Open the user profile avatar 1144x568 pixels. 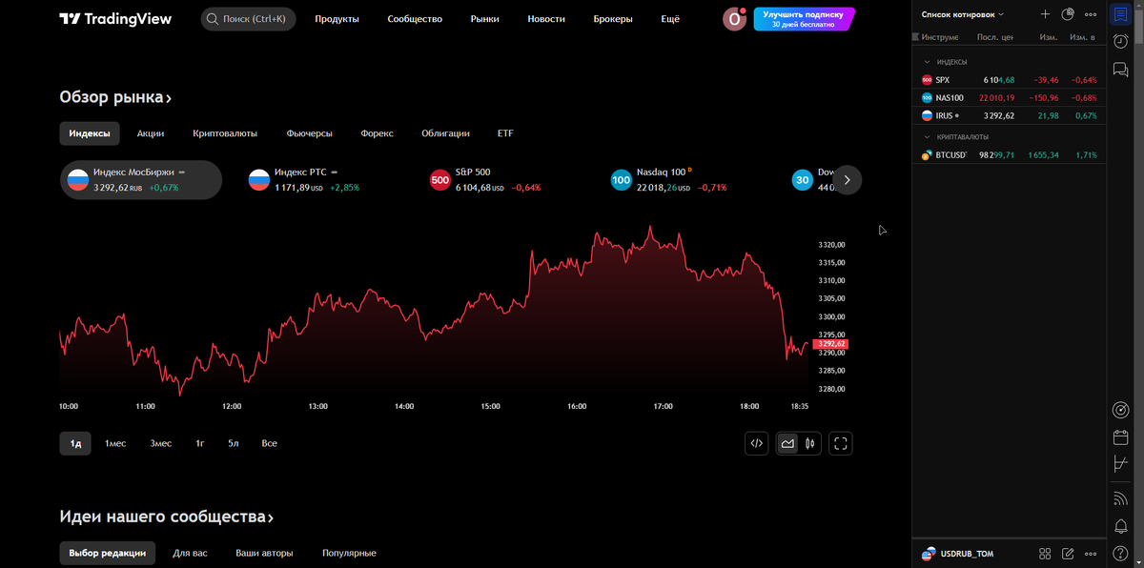(734, 19)
